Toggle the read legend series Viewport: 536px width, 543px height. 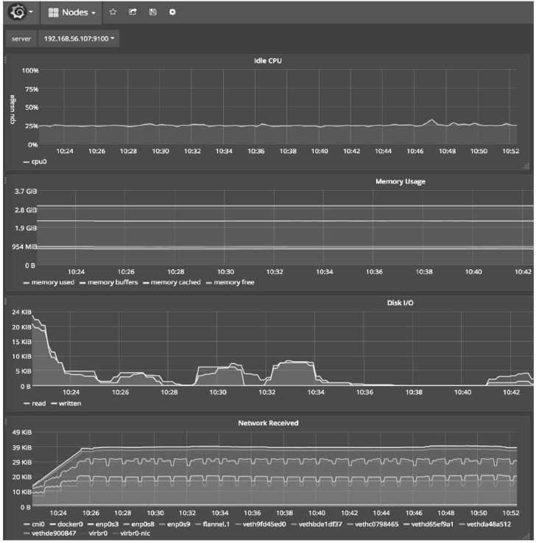pos(35,404)
